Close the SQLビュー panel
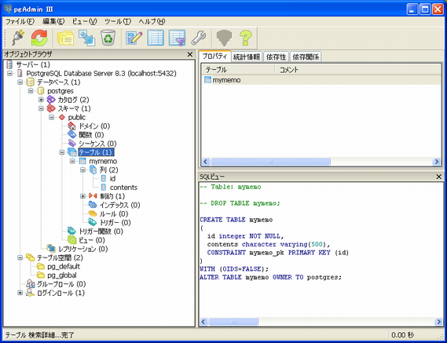Viewport: 447px width, 343px height. coord(438,177)
